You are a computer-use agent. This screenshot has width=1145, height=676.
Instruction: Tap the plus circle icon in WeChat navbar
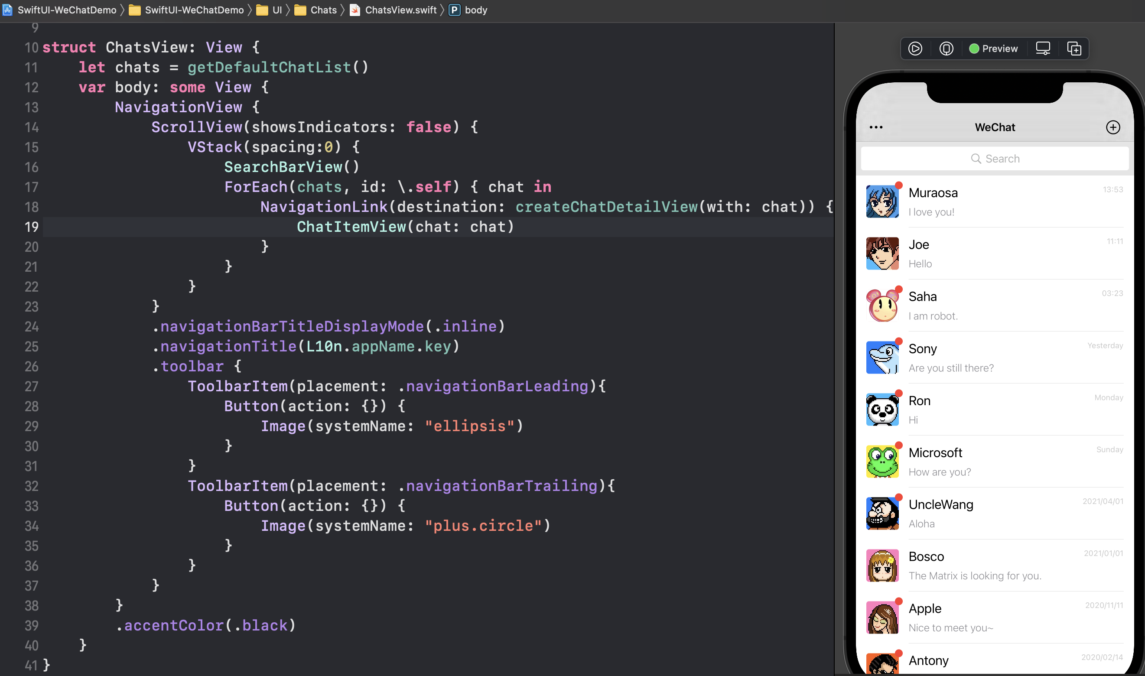pos(1112,127)
